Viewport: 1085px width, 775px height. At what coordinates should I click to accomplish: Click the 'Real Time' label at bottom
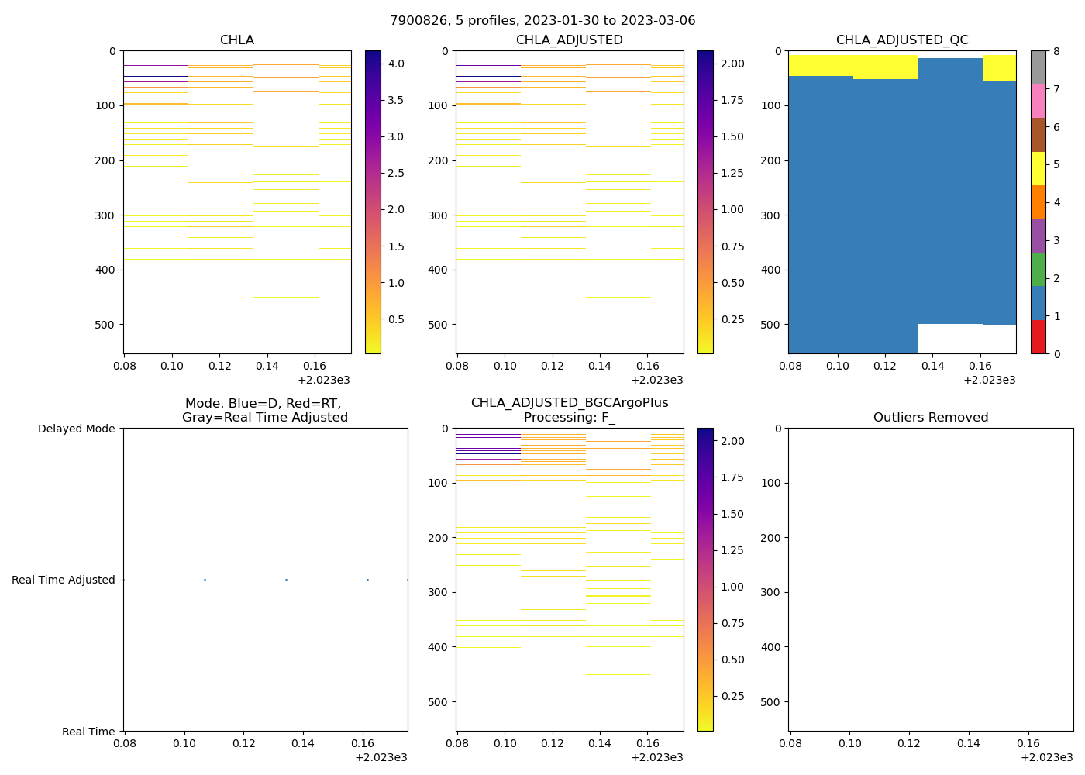[x=88, y=732]
